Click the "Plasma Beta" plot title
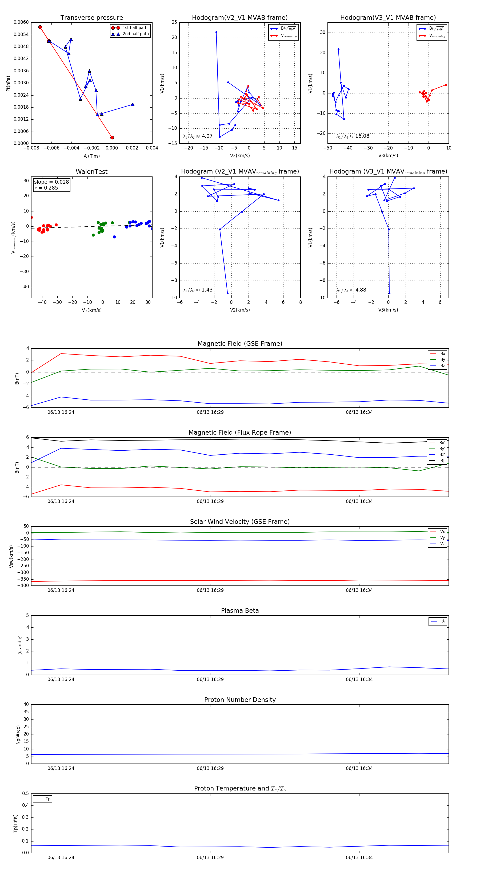The height and width of the screenshot is (881, 480). tap(240, 611)
